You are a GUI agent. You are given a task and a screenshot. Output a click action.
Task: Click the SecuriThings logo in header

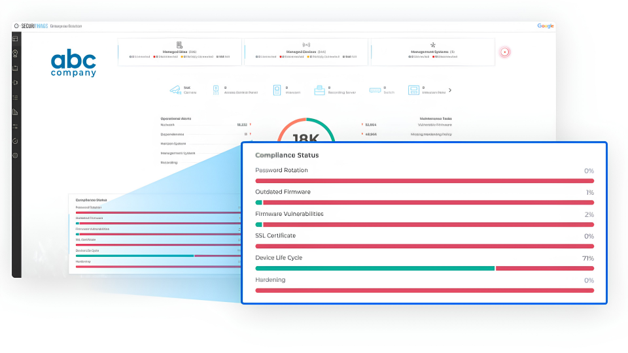31,26
